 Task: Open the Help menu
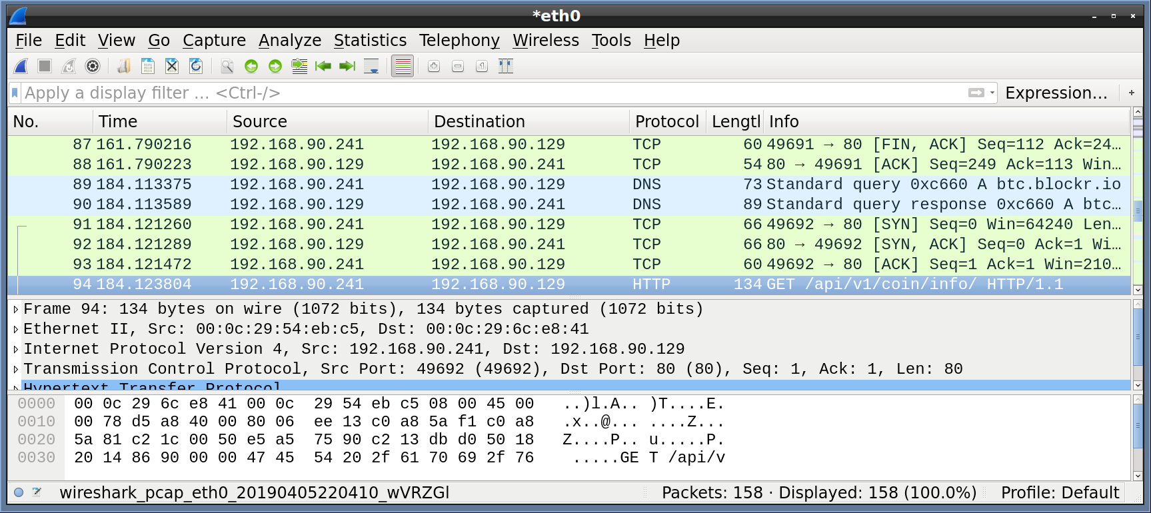point(662,41)
